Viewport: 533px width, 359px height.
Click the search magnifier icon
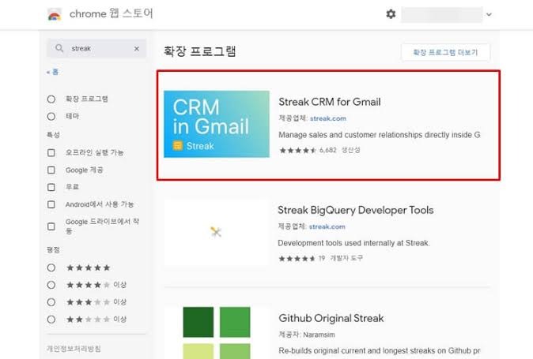click(x=59, y=48)
